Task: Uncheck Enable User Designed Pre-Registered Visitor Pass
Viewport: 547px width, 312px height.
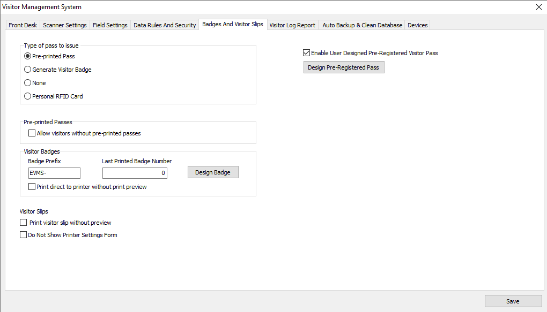Action: pyautogui.click(x=307, y=53)
